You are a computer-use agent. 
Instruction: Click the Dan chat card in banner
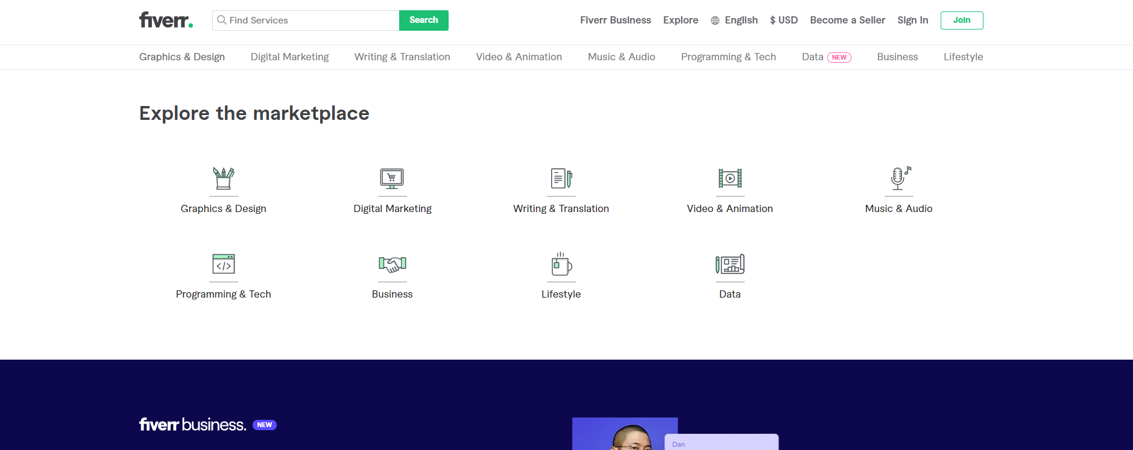[721, 442]
